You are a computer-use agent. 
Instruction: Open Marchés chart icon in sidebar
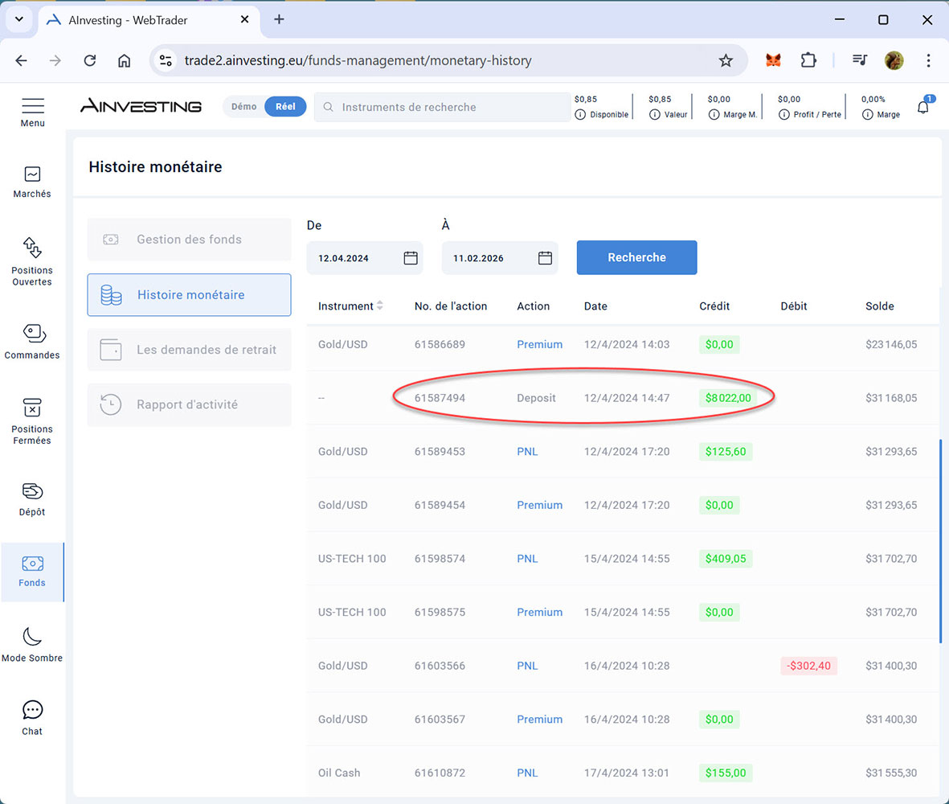pos(32,174)
